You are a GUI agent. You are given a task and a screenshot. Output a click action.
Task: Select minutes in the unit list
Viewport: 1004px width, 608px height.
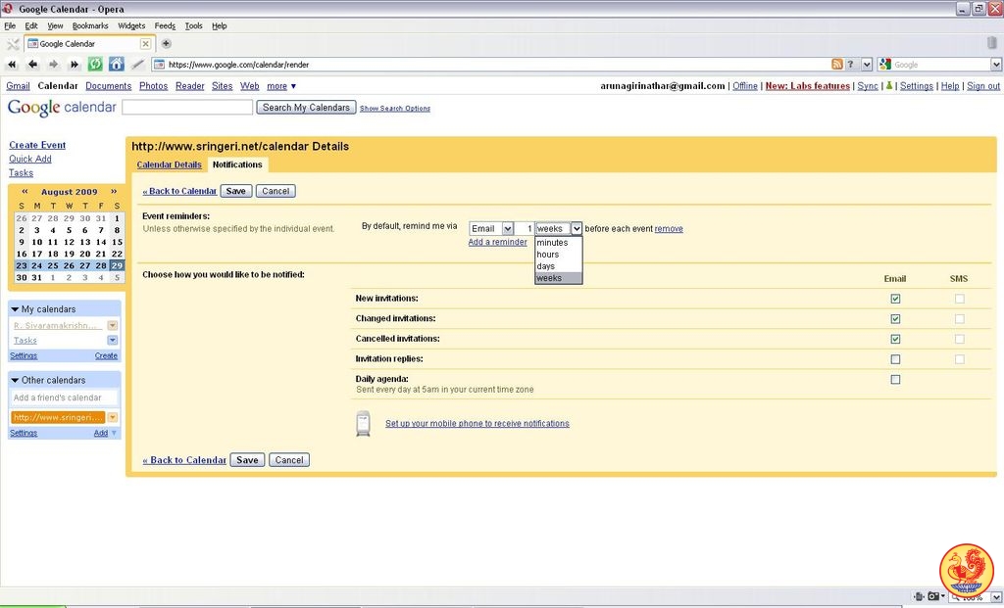558,243
